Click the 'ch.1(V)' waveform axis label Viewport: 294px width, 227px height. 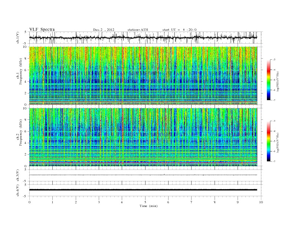[x=17, y=37]
